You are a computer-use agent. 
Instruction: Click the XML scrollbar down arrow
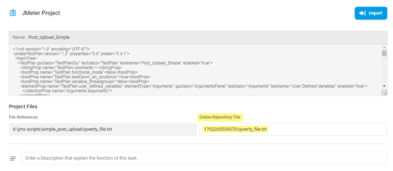pyautogui.click(x=384, y=86)
